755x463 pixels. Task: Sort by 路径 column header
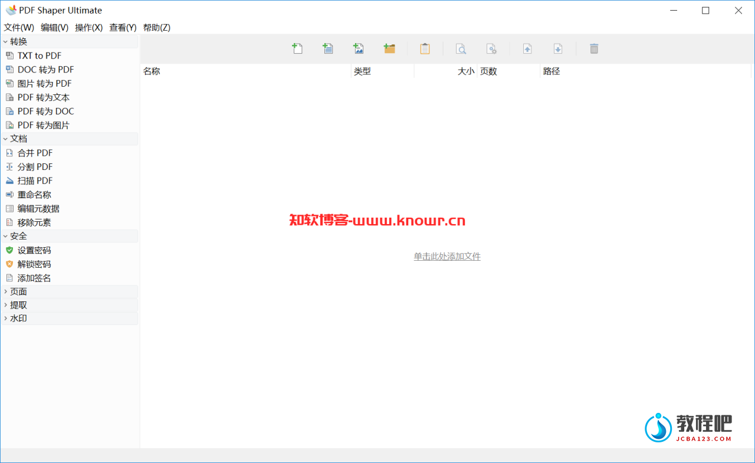point(647,71)
